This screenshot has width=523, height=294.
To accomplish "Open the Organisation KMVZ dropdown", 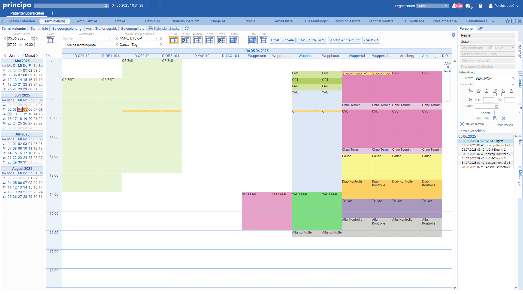I will coord(432,6).
